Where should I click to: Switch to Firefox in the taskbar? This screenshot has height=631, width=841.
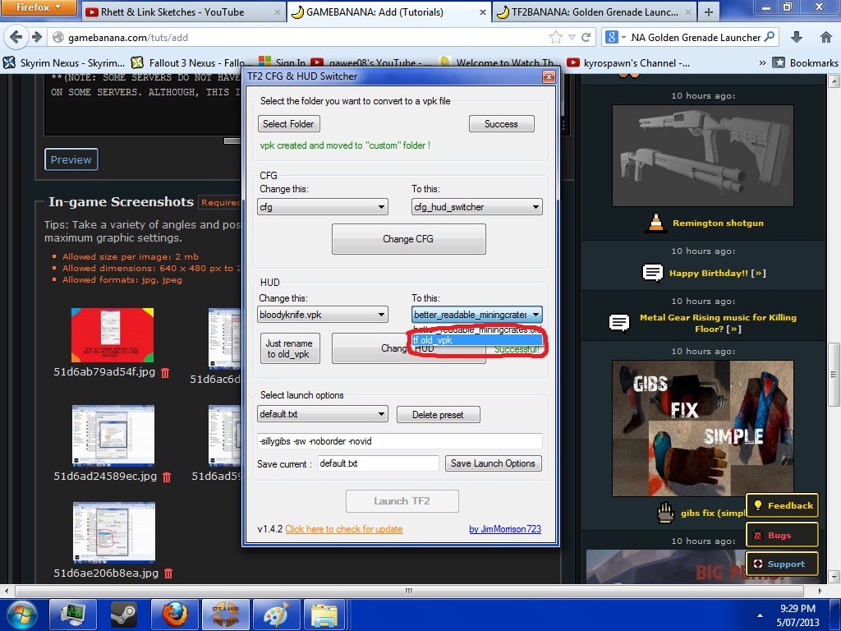tap(175, 615)
